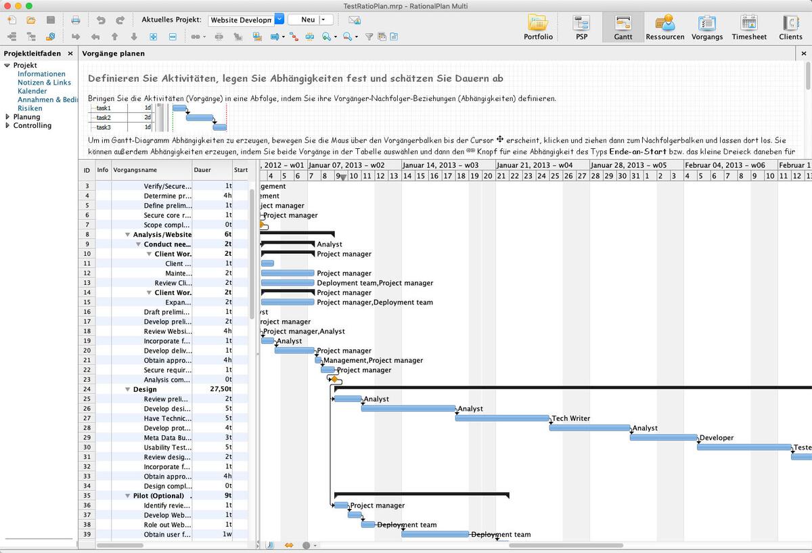
Task: Open the Timesheet view
Action: [748, 27]
